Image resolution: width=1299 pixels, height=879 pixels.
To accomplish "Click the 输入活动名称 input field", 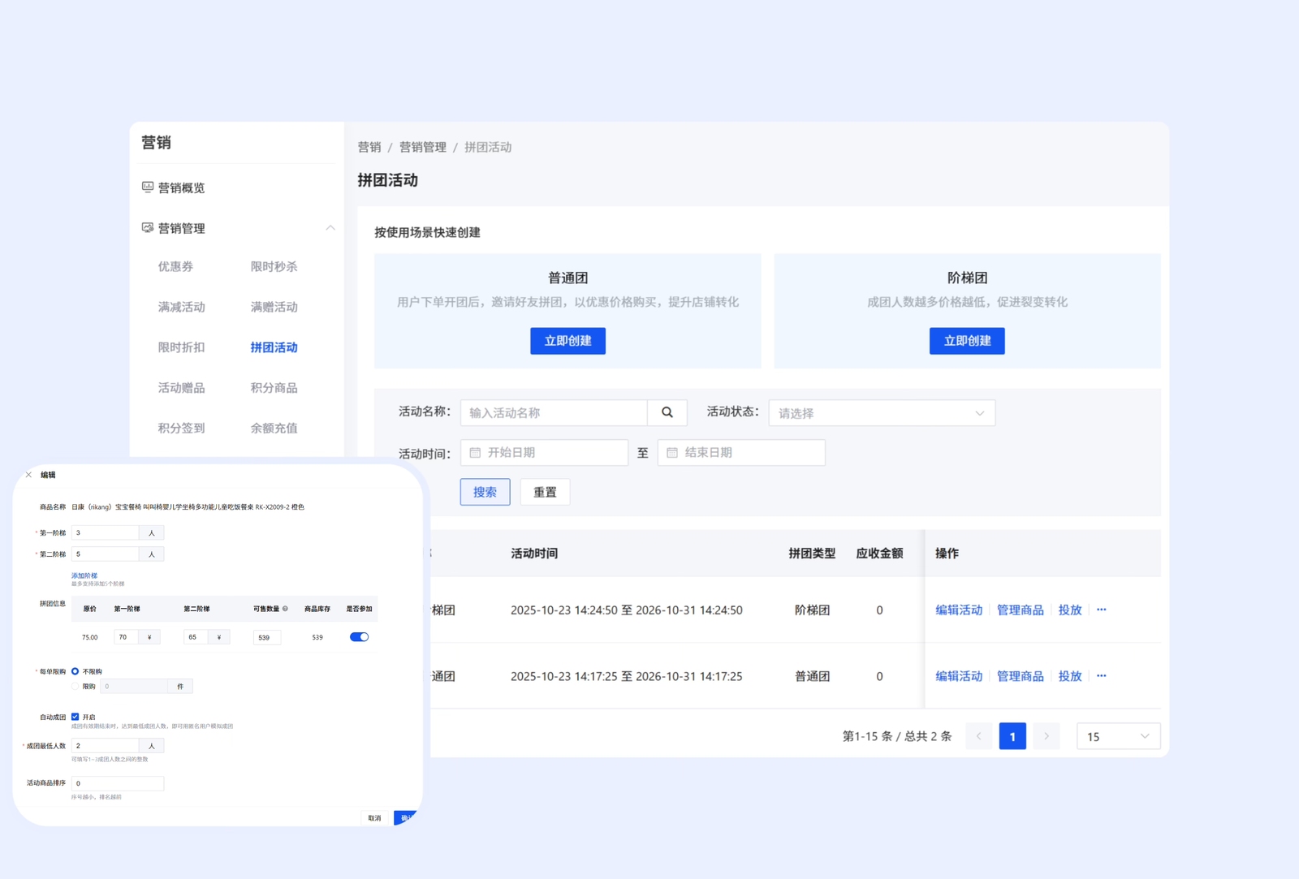I will pos(554,413).
